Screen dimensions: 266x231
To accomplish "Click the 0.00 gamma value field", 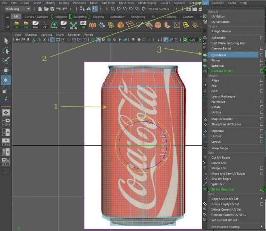I will [192, 40].
